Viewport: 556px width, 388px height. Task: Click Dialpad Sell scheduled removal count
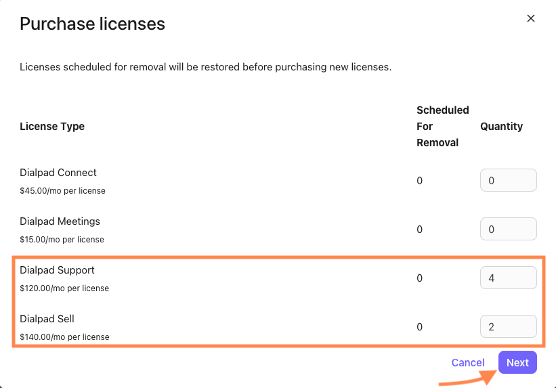(419, 326)
